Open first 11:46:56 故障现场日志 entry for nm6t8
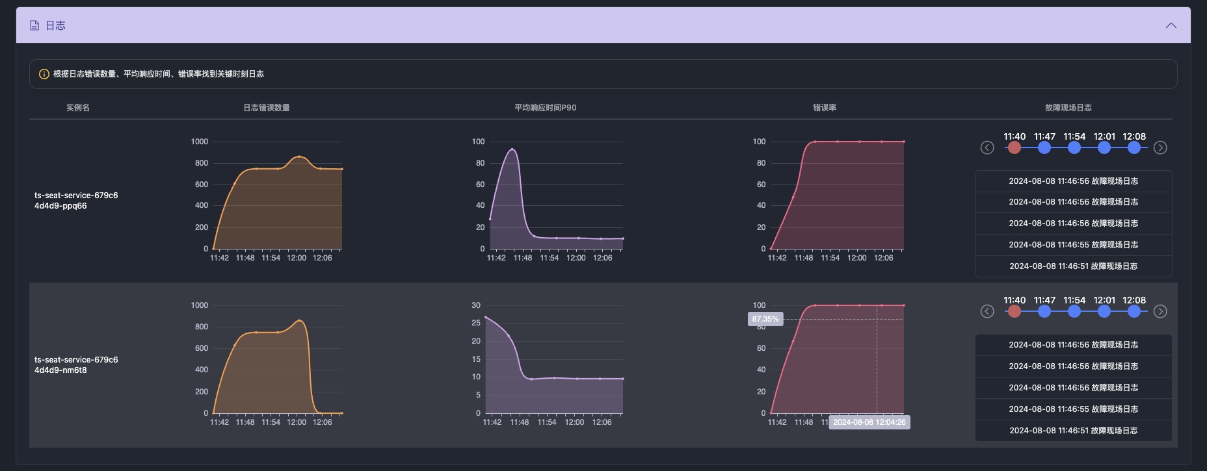 click(x=1073, y=345)
